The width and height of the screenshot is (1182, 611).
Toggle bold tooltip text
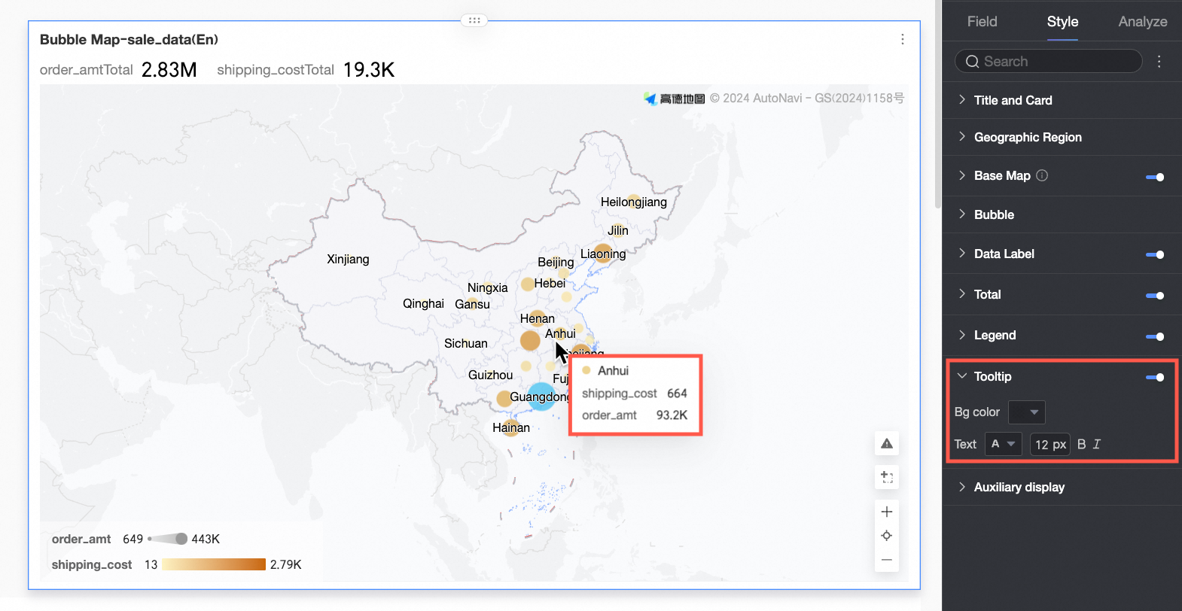pyautogui.click(x=1081, y=444)
